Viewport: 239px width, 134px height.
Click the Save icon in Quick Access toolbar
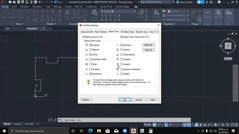click(18, 2)
